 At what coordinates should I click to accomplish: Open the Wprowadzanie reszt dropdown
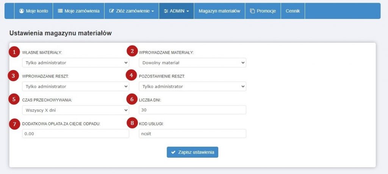[x=75, y=86]
